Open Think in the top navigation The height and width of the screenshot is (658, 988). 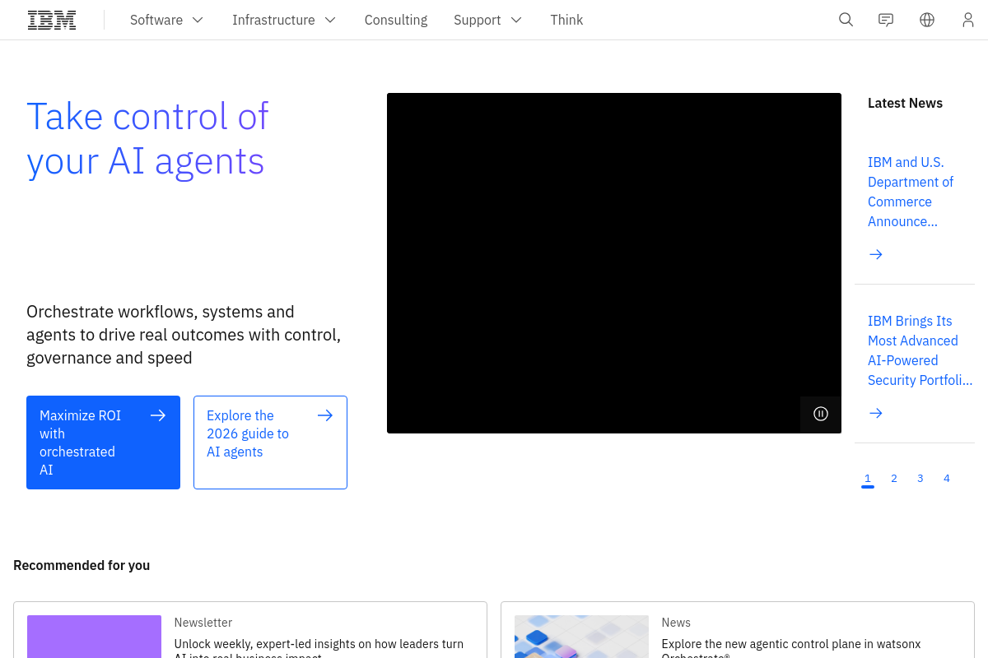(x=566, y=20)
